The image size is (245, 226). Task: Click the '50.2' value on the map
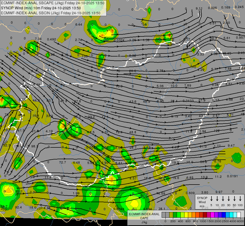tap(204, 162)
